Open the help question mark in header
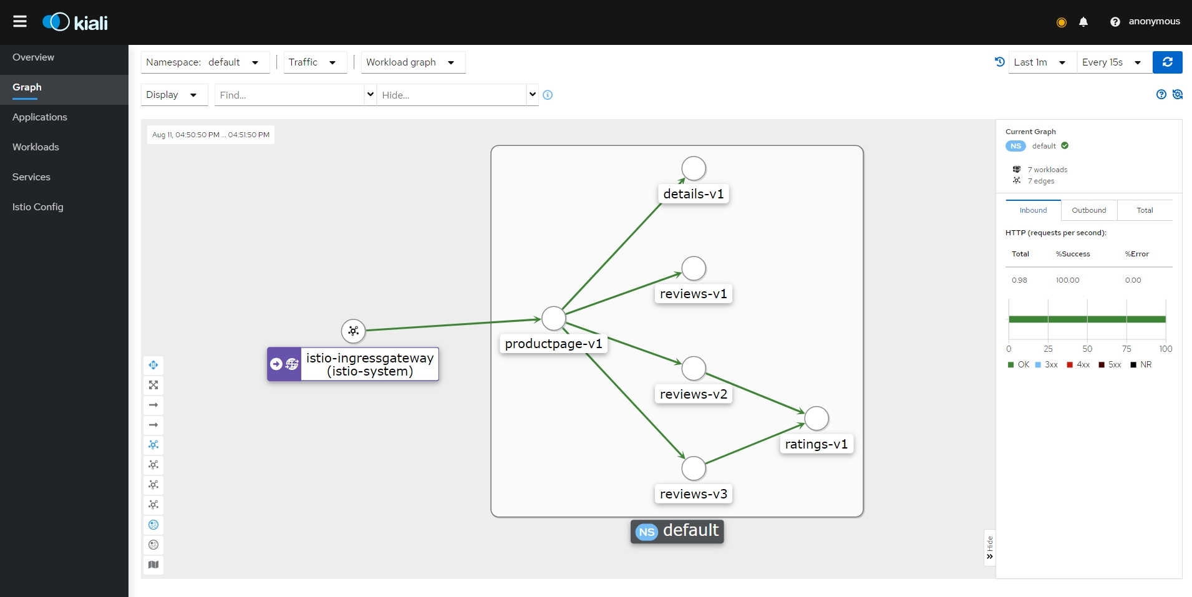Screen dimensions: 1192x597 1115,22
